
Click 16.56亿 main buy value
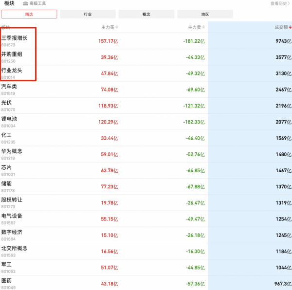109,252
